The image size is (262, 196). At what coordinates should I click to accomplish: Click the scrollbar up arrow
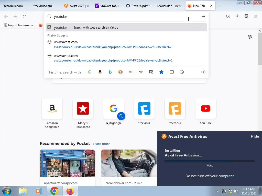pos(260,31)
